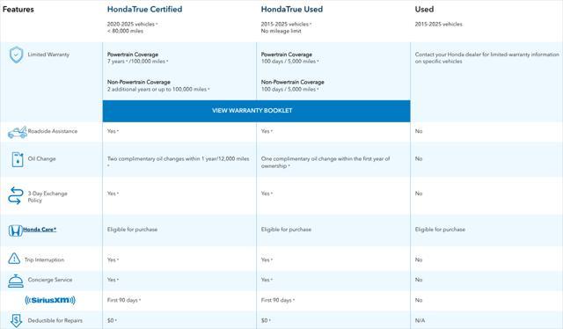Select the HondaTrue Used column heading
Viewport: 563px width, 329px height.
pyautogui.click(x=292, y=10)
